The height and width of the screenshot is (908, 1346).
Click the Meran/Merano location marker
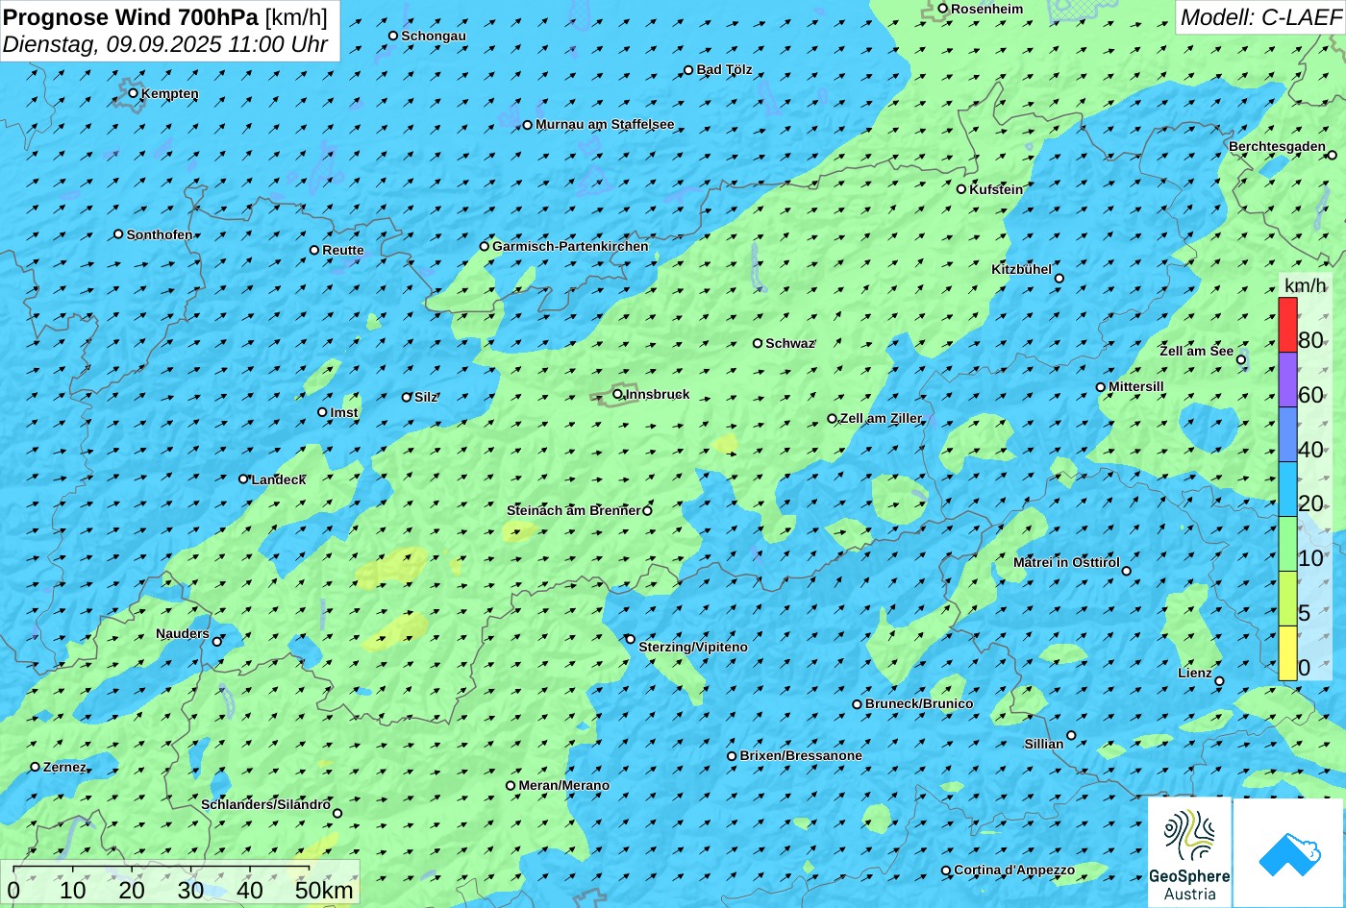(x=511, y=786)
